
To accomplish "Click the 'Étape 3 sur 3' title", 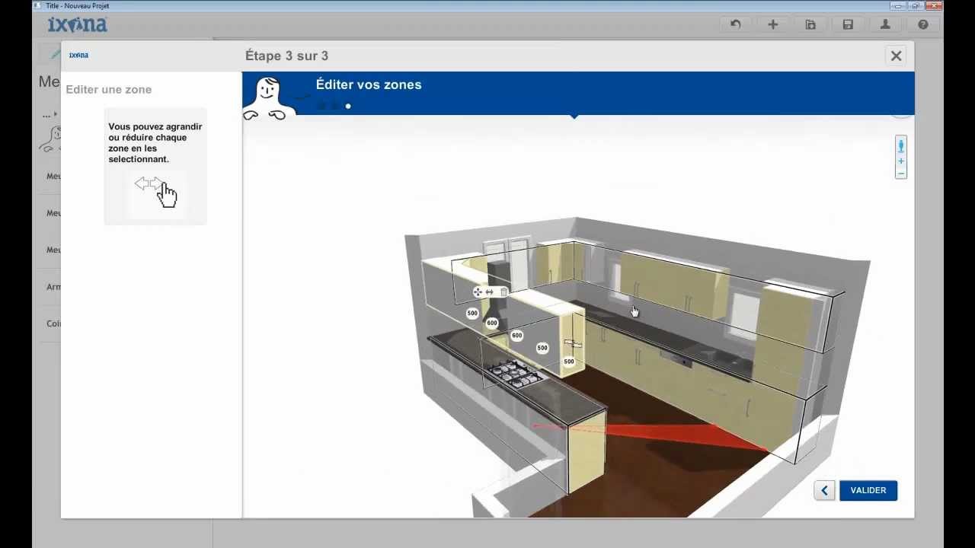I will [x=286, y=56].
